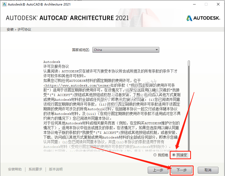Click the 上一步 (Back) button
The image size is (225, 176).
[x=158, y=170]
